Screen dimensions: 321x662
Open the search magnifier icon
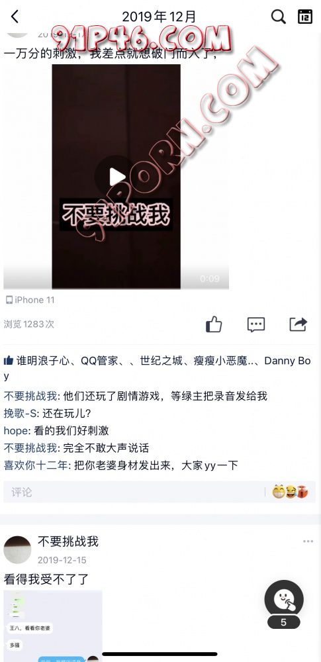tap(279, 17)
